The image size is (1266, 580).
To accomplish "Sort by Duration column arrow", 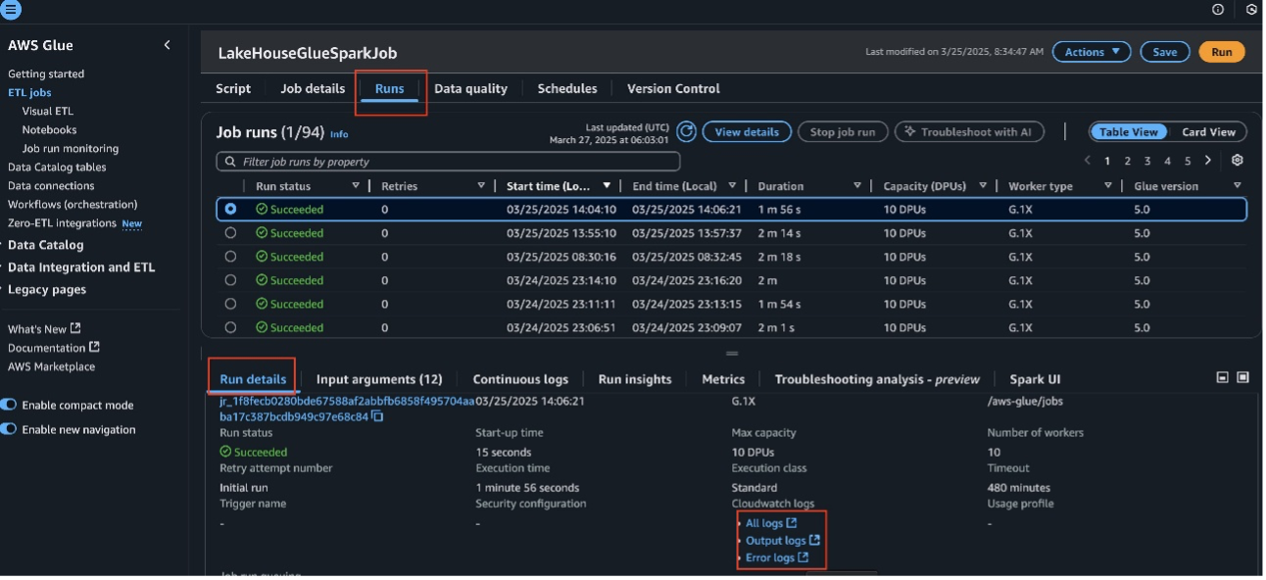I will (857, 185).
